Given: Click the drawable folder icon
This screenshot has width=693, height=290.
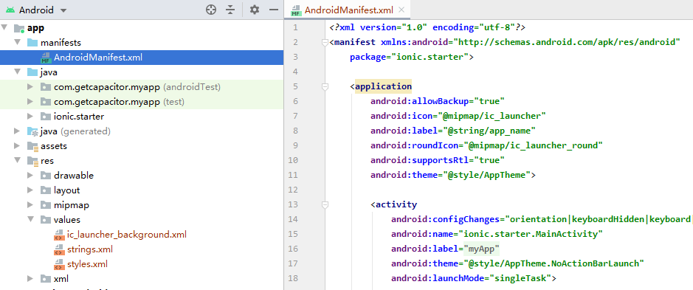Looking at the screenshot, I should pyautogui.click(x=46, y=176).
